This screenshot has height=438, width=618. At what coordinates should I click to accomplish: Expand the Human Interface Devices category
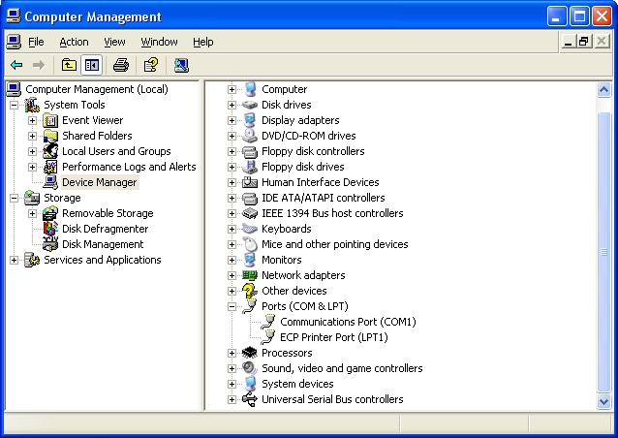232,182
